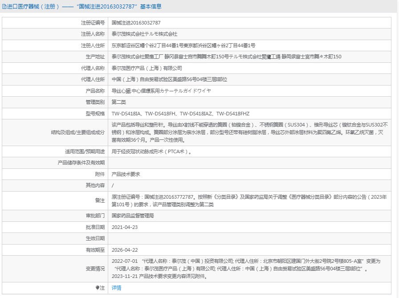399x298 pixels.
Task: Click registrant name 泰尔茂株式会社テルモ株式会社
Action: (x=144, y=34)
